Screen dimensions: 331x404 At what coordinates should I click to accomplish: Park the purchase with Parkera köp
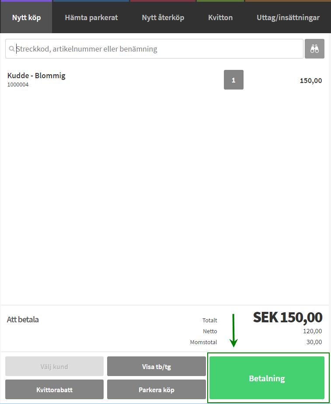pyautogui.click(x=156, y=390)
